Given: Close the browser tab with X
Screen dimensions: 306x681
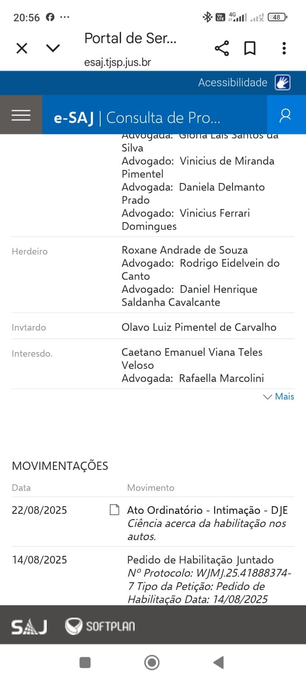Looking at the screenshot, I should [x=22, y=48].
